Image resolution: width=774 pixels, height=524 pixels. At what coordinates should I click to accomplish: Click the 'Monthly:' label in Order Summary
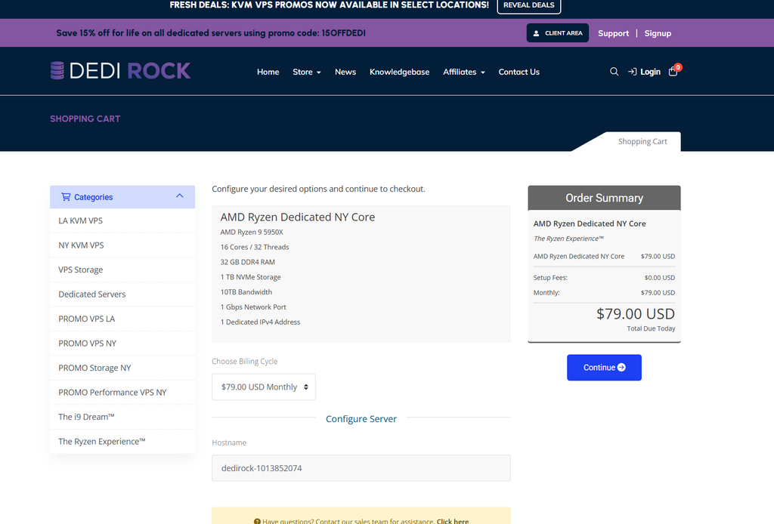point(546,293)
